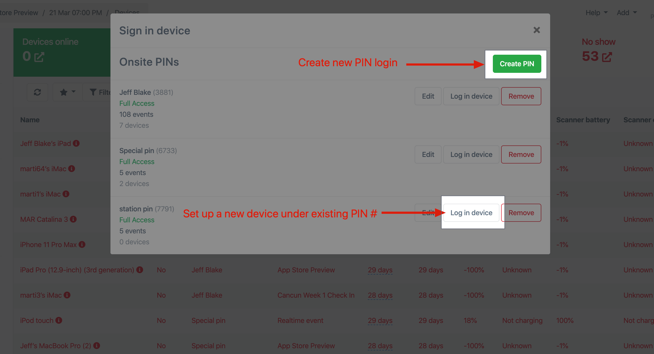The height and width of the screenshot is (354, 654).
Task: Log in device under Jeff Blake PIN
Action: tap(471, 96)
